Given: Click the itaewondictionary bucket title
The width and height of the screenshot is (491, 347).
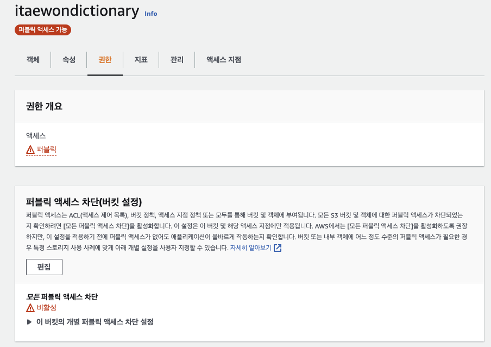Looking at the screenshot, I should 77,11.
